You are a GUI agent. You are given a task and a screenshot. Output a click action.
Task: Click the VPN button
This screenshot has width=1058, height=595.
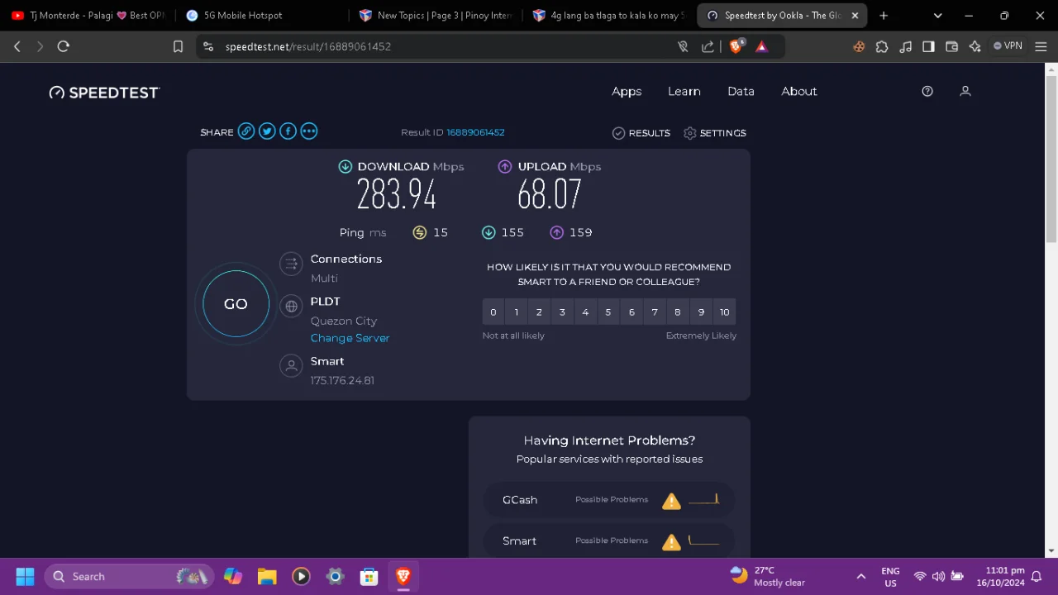point(1008,46)
